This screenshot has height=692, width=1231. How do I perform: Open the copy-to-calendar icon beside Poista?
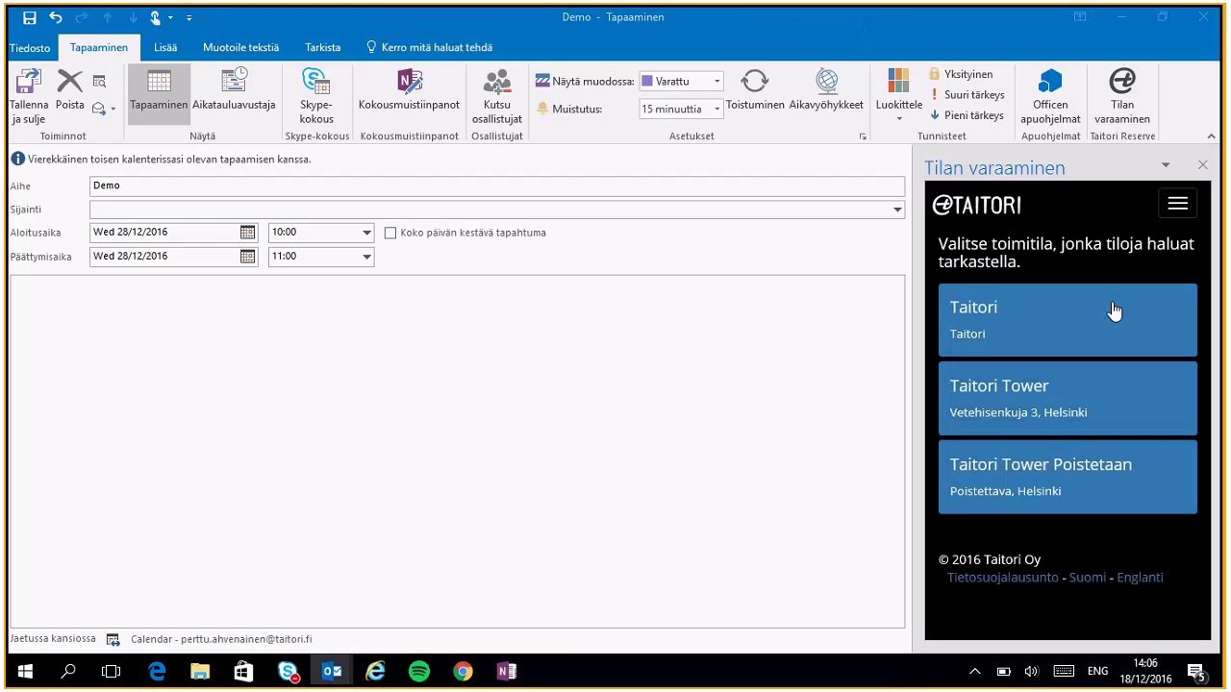click(x=99, y=82)
